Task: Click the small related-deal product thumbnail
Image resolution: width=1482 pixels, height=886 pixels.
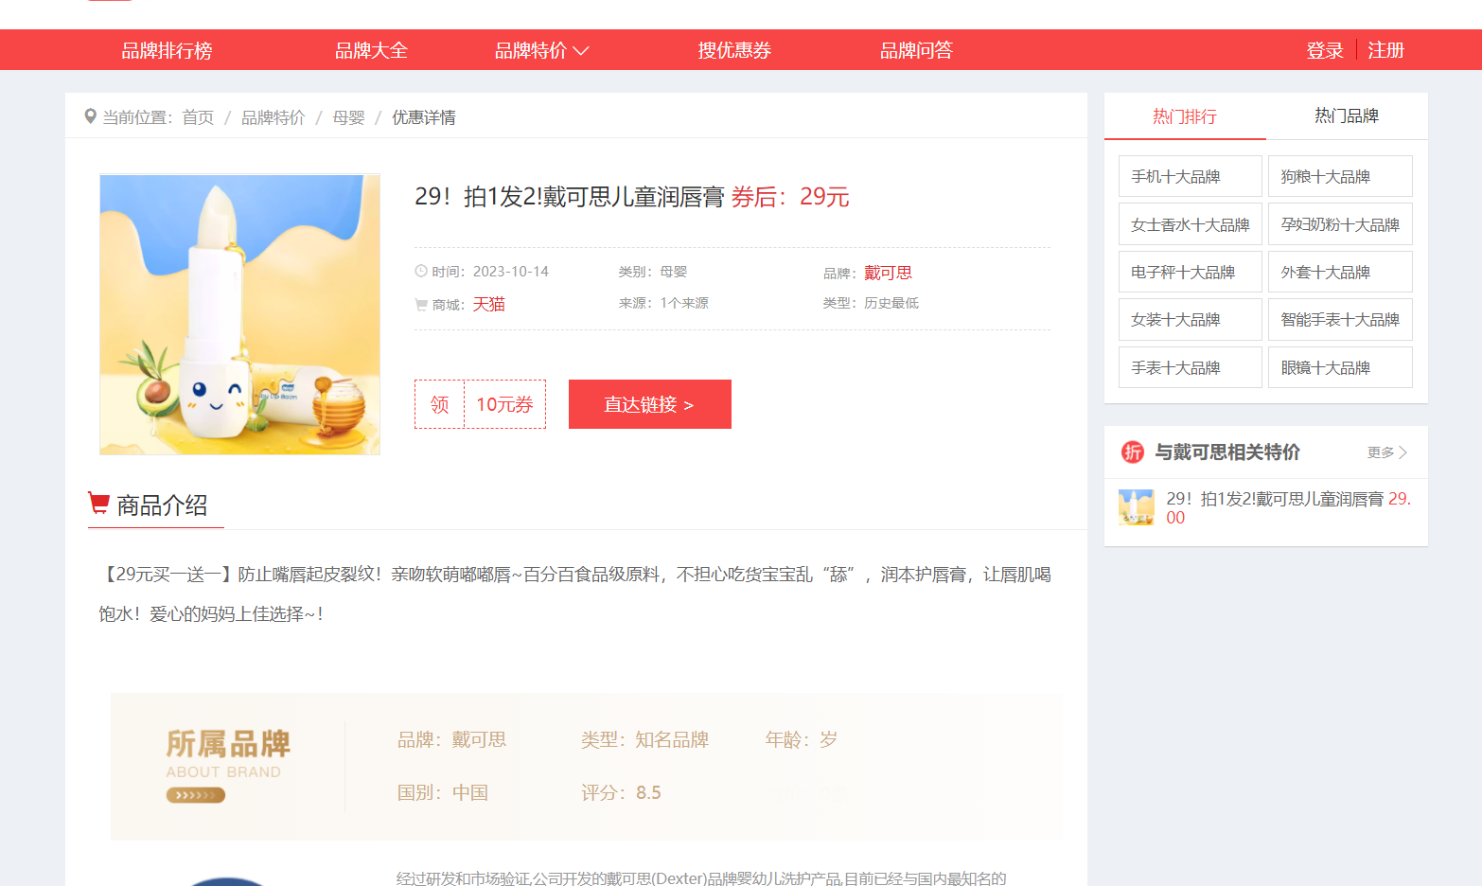Action: tap(1136, 507)
